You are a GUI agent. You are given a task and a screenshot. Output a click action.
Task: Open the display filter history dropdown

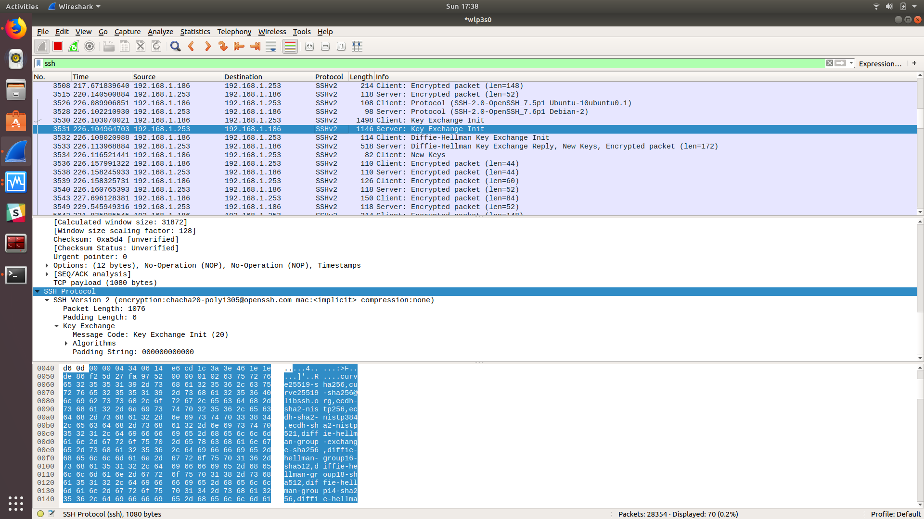(x=851, y=63)
